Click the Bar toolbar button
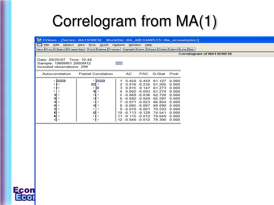This screenshot has width=274, height=205. [x=191, y=49]
